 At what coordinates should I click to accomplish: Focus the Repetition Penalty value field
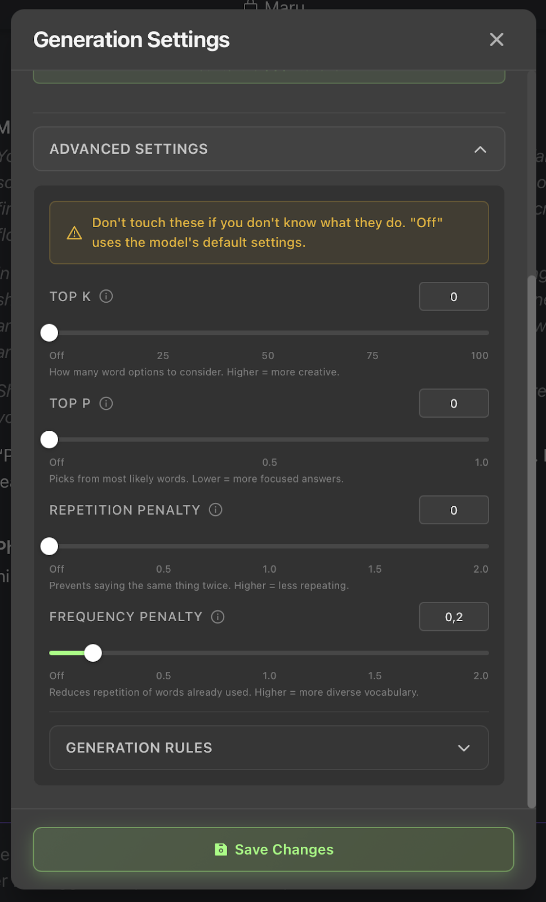[x=454, y=510]
